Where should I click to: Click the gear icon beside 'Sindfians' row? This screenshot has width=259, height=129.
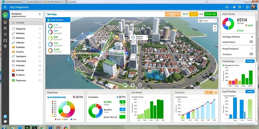click(x=251, y=54)
